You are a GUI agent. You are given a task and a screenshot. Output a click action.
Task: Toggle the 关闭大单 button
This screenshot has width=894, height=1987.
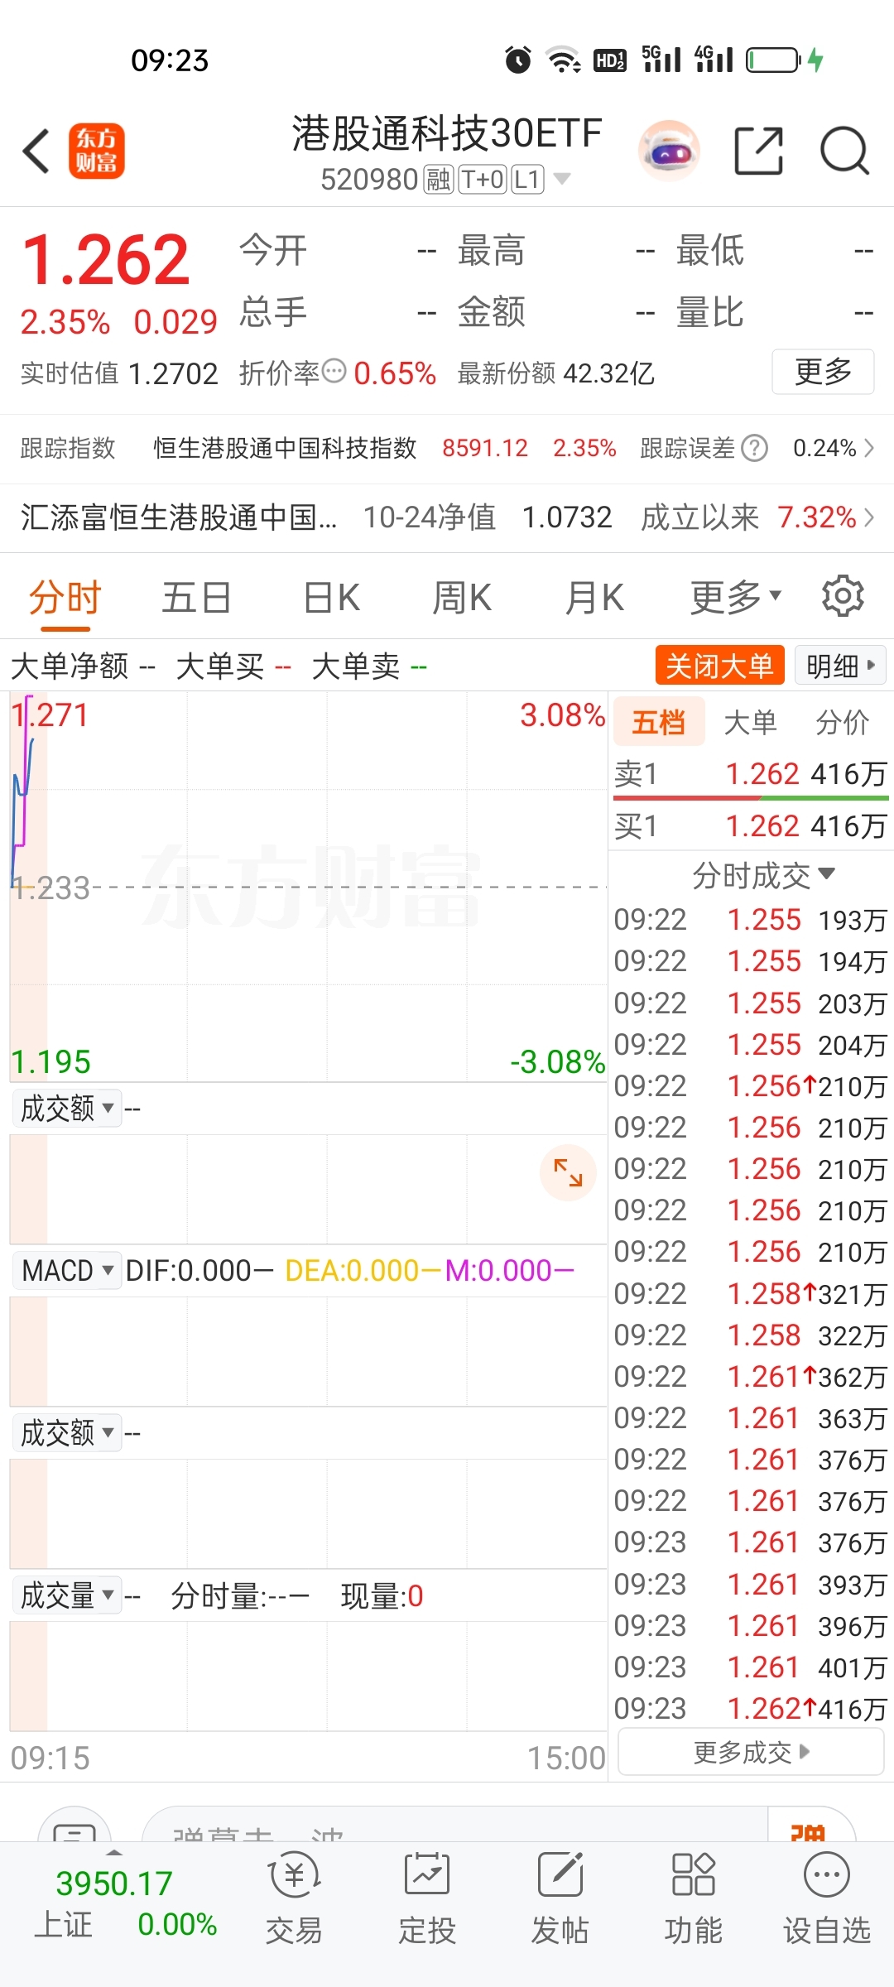[720, 665]
